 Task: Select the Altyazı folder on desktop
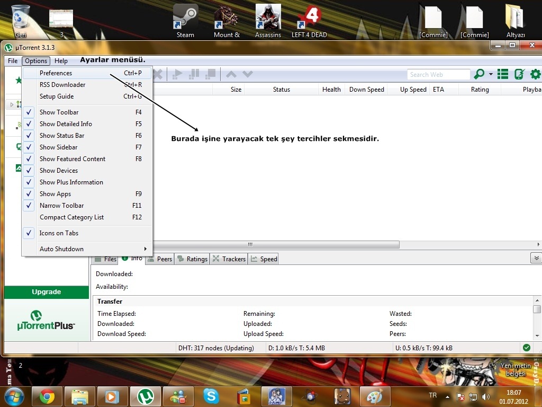[516, 21]
